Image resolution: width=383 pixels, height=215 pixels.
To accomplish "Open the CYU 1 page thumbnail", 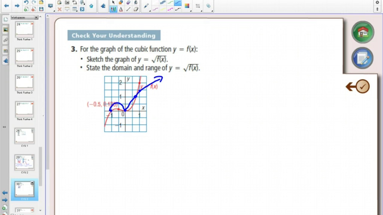I will click(x=25, y=136).
